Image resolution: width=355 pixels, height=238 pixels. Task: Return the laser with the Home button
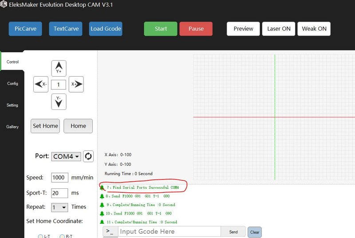(x=78, y=126)
